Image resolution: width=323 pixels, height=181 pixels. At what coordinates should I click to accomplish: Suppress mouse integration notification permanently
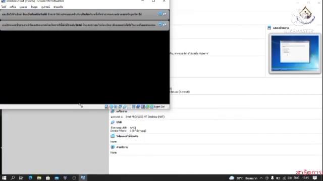(165, 25)
